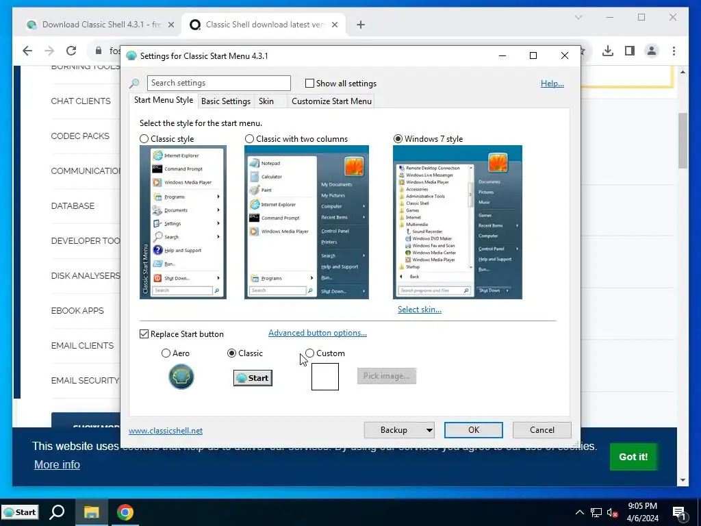
Task: Click the Classic style menu preview thumbnail
Action: [183, 223]
